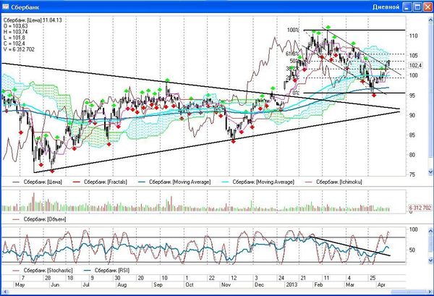Viewport: 434px width, 296px height.
Task: Click the volume value tag 6 312 702 on the axis
Action: tap(420, 208)
